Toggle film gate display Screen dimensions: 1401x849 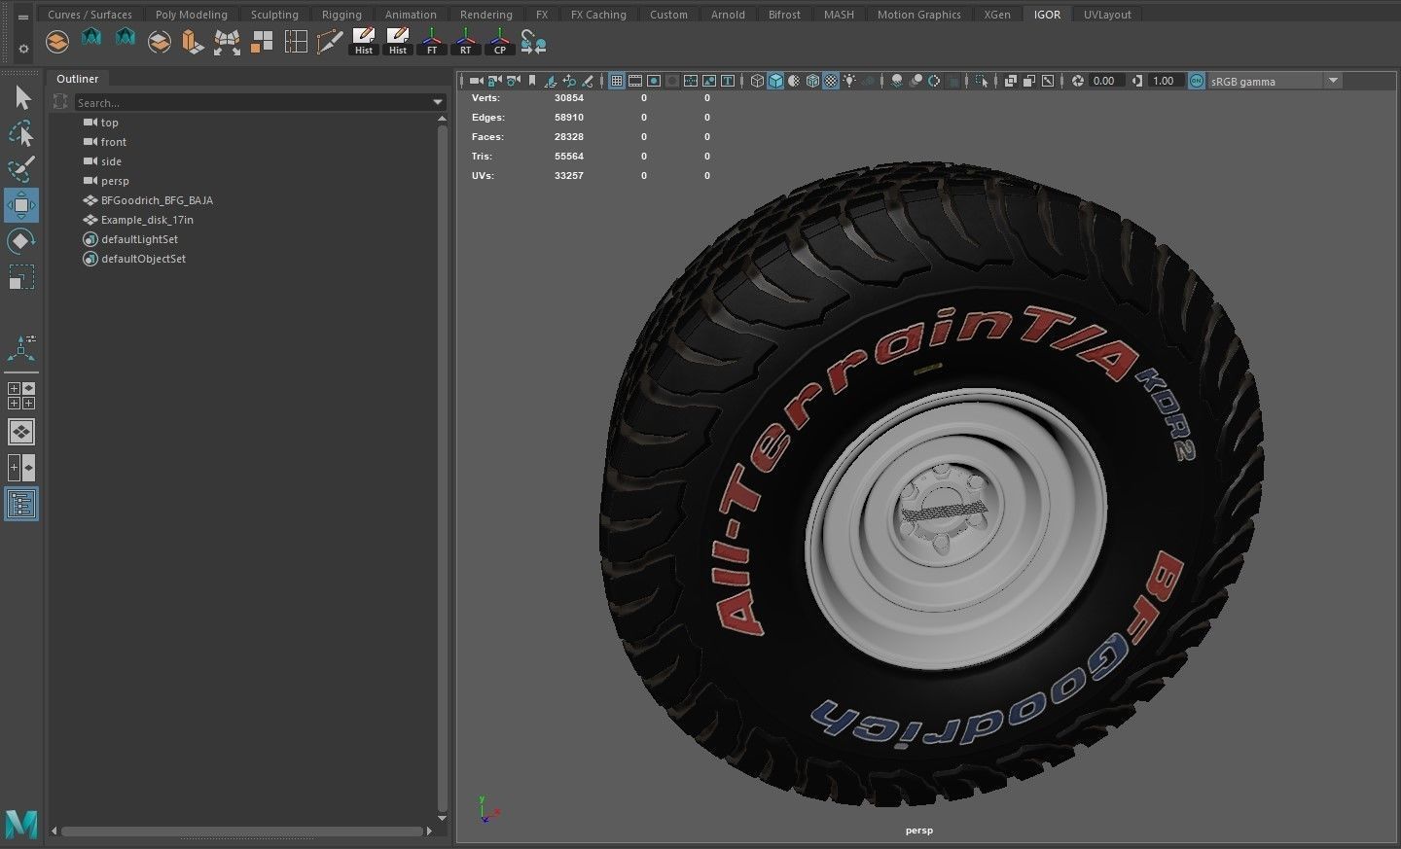635,81
